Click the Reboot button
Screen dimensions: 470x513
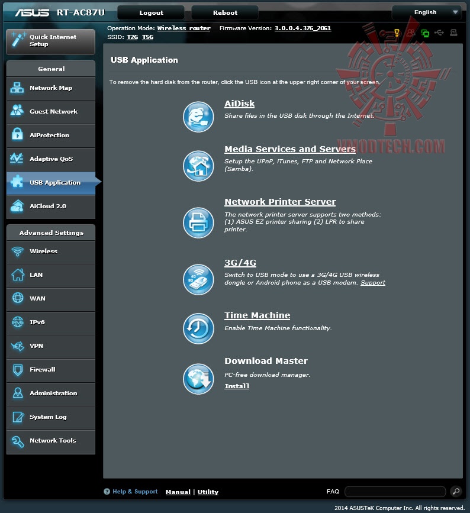point(225,13)
